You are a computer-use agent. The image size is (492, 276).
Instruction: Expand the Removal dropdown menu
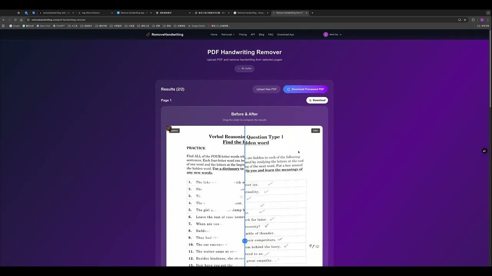[228, 34]
